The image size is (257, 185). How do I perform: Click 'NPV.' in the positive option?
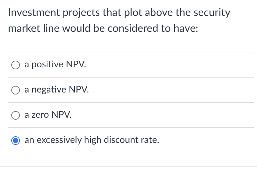[x=76, y=64]
